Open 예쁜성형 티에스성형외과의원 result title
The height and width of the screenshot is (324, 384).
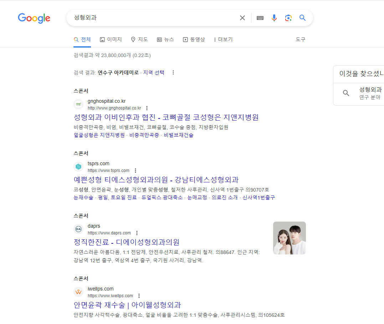coord(156,179)
